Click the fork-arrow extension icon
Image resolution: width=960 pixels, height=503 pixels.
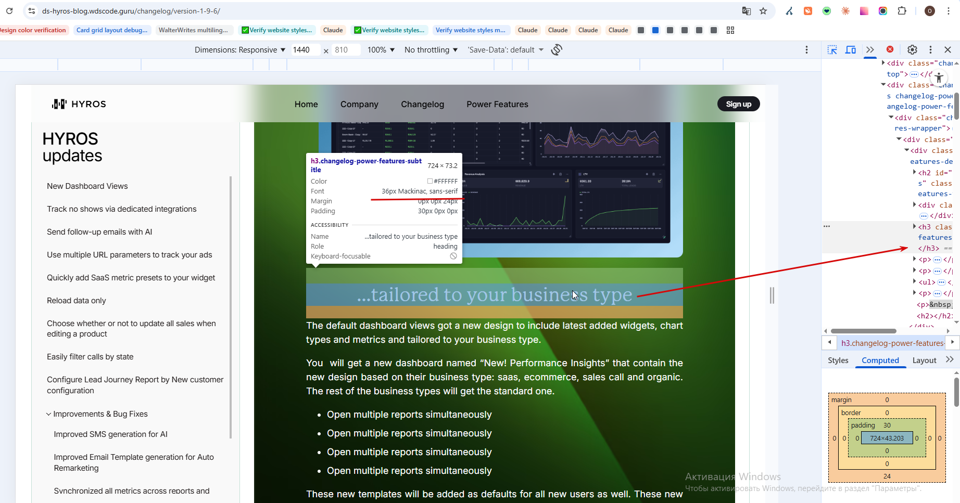(x=789, y=11)
